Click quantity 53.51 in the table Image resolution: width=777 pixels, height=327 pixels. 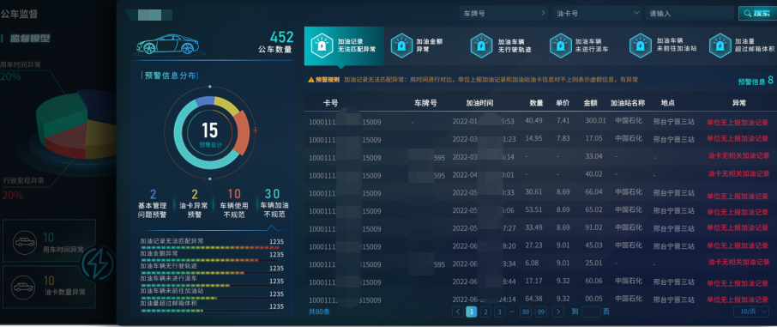534,210
